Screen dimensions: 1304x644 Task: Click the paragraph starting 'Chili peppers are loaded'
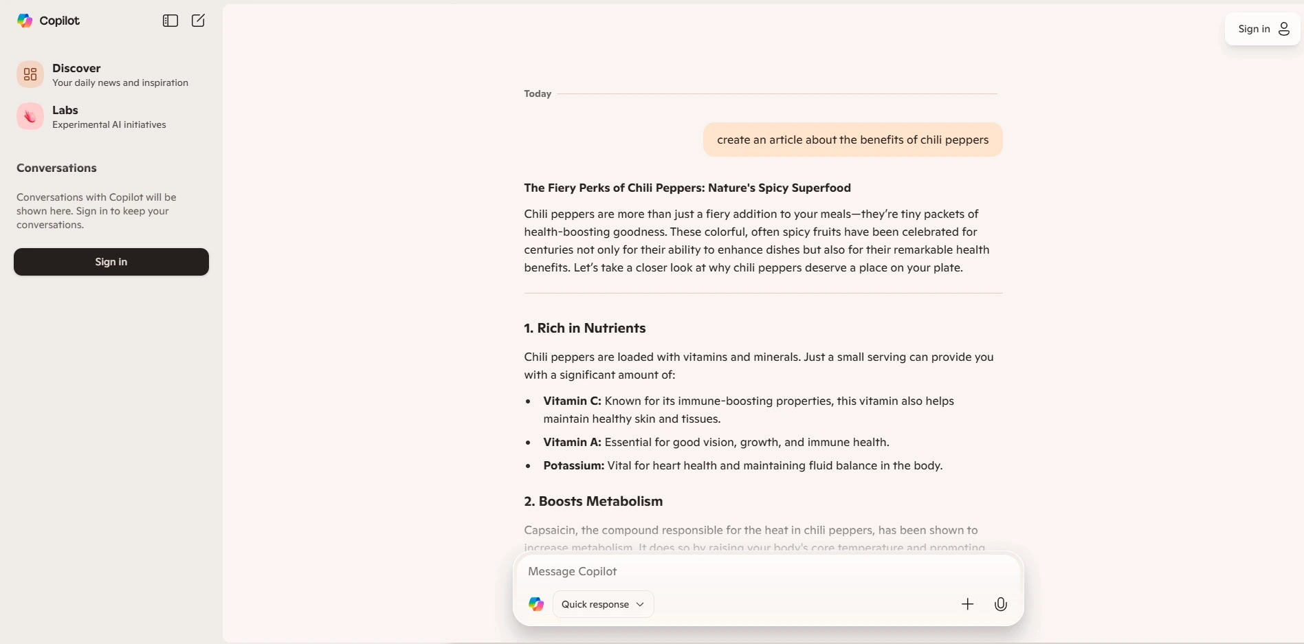tap(759, 366)
